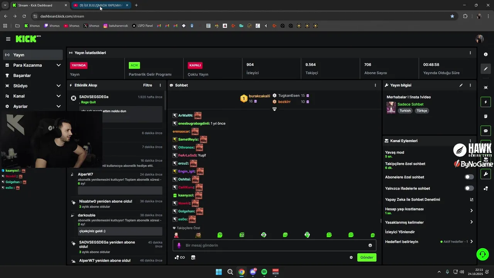Click the document icon in right sidebar
Image resolution: width=494 pixels, height=278 pixels.
pyautogui.click(x=486, y=116)
